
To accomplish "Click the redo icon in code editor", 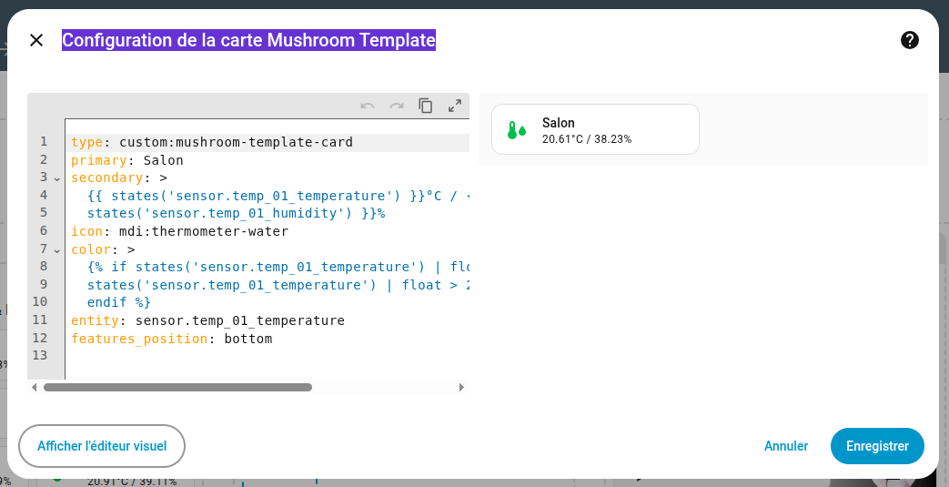I will coord(397,106).
